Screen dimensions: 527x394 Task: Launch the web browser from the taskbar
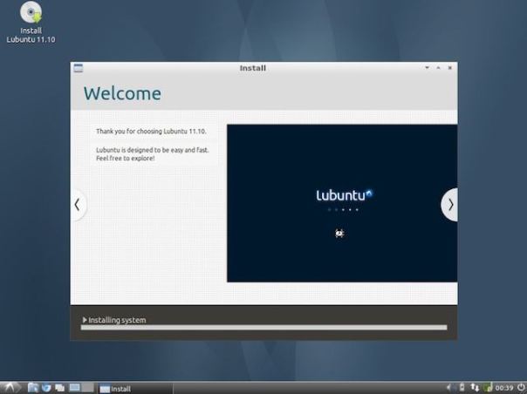click(46, 388)
